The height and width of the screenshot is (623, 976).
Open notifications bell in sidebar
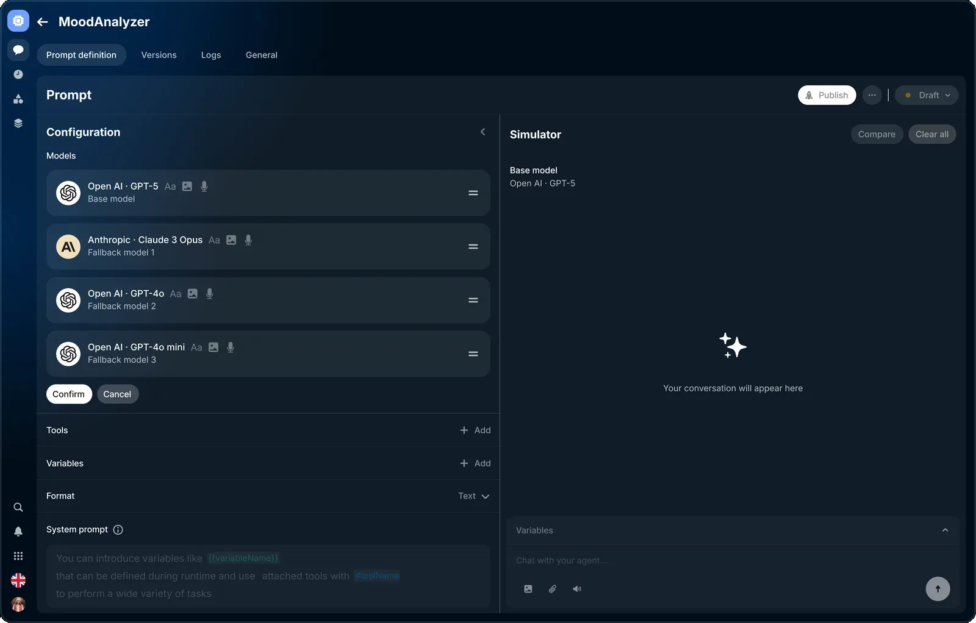pyautogui.click(x=18, y=532)
